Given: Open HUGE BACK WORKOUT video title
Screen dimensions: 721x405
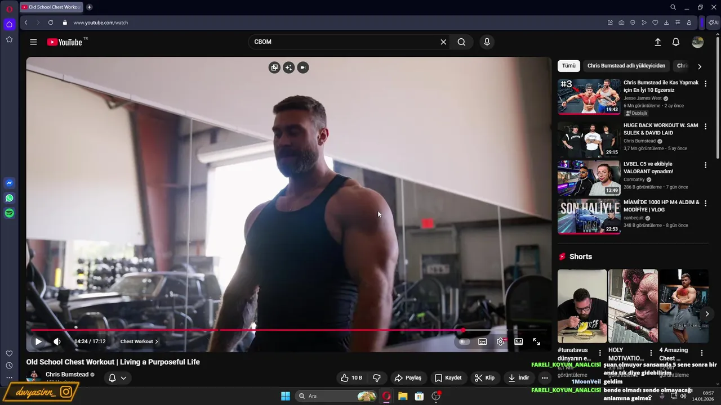Looking at the screenshot, I should pos(661,129).
